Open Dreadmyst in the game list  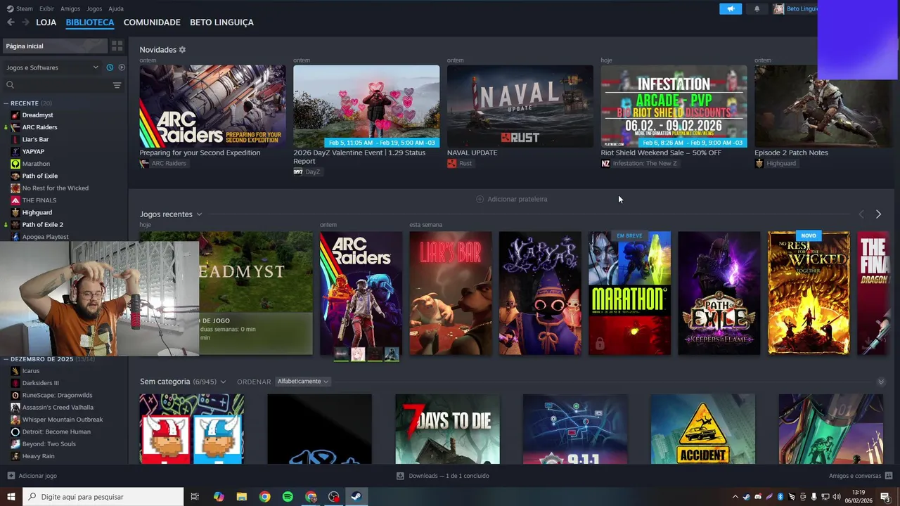(37, 115)
